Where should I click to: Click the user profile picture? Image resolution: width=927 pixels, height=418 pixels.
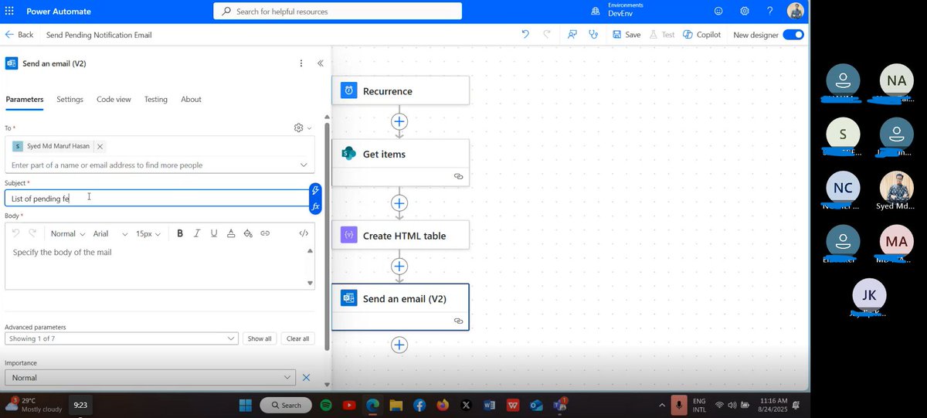click(x=796, y=12)
